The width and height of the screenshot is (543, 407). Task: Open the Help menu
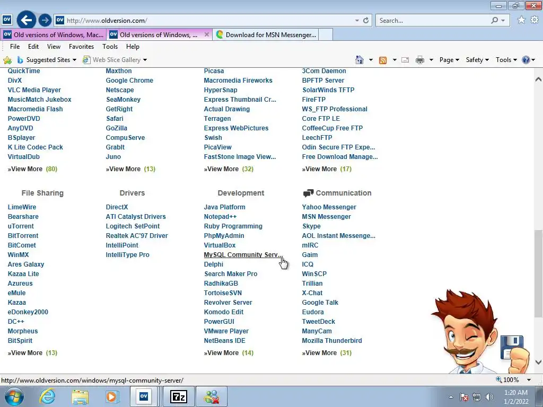click(x=133, y=47)
